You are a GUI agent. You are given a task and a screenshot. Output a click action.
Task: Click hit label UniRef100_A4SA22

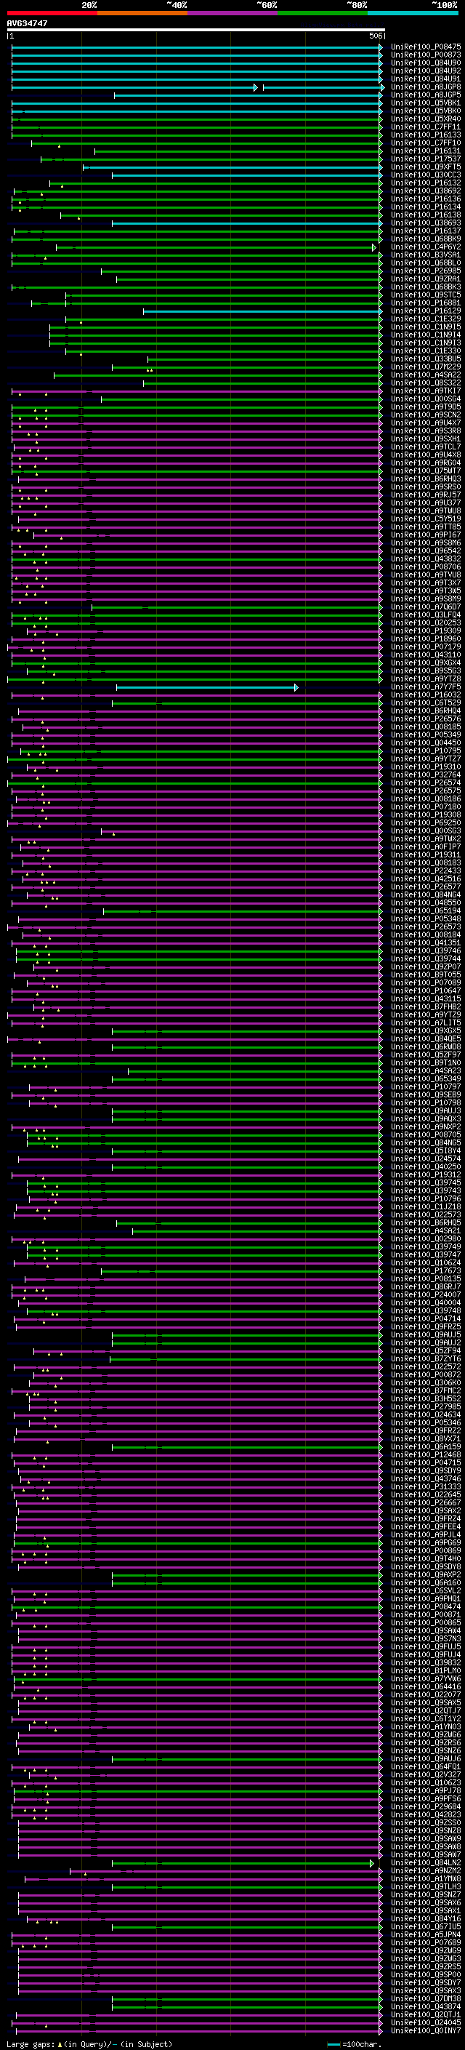(426, 375)
